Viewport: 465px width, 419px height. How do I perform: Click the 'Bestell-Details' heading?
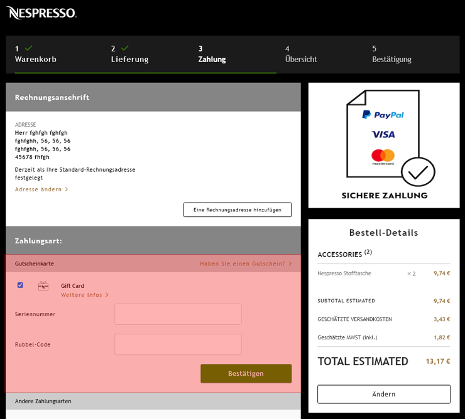(x=383, y=233)
